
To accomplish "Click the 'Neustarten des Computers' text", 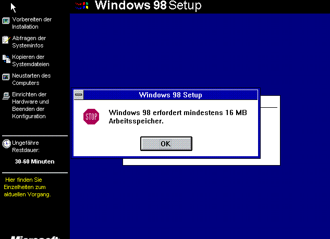I will [x=31, y=79].
